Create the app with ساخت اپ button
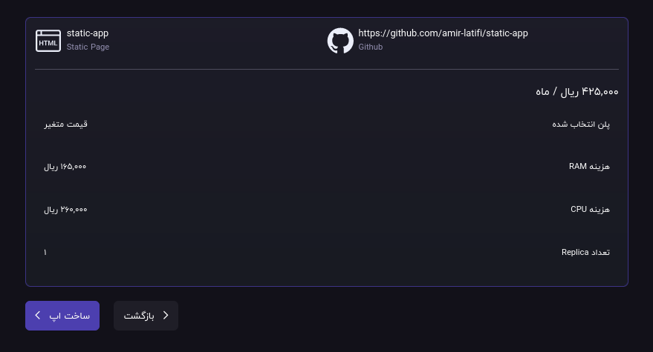 tap(62, 316)
